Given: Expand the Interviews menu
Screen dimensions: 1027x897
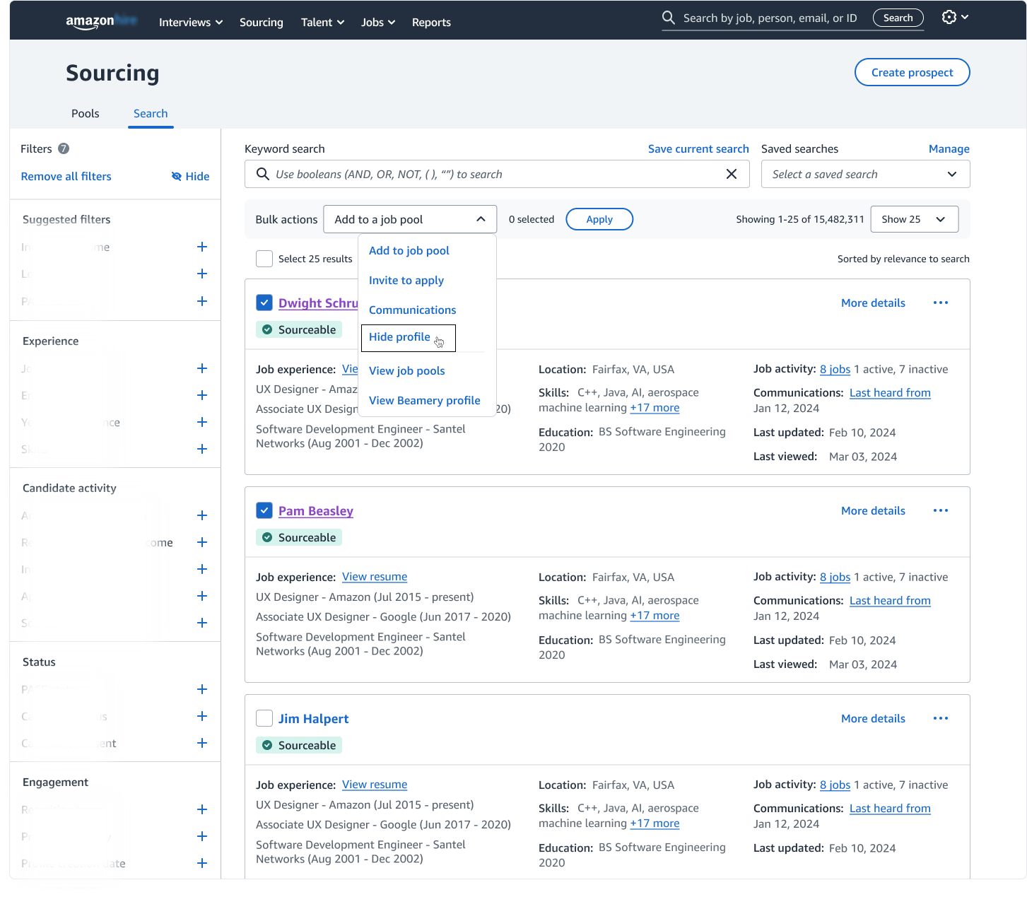Looking at the screenshot, I should (x=191, y=22).
